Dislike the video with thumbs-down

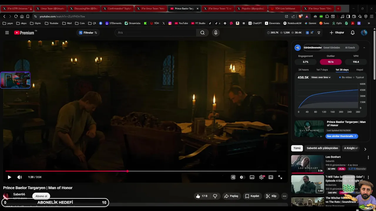tap(215, 196)
